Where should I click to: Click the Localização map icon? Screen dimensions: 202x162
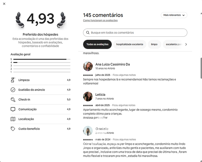[x=13, y=119]
